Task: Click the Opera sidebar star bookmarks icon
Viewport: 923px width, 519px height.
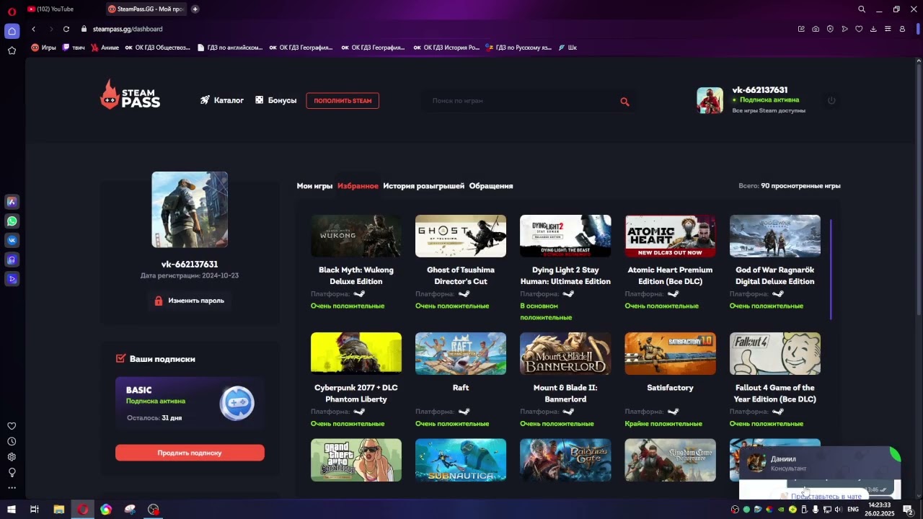Action: 12,50
